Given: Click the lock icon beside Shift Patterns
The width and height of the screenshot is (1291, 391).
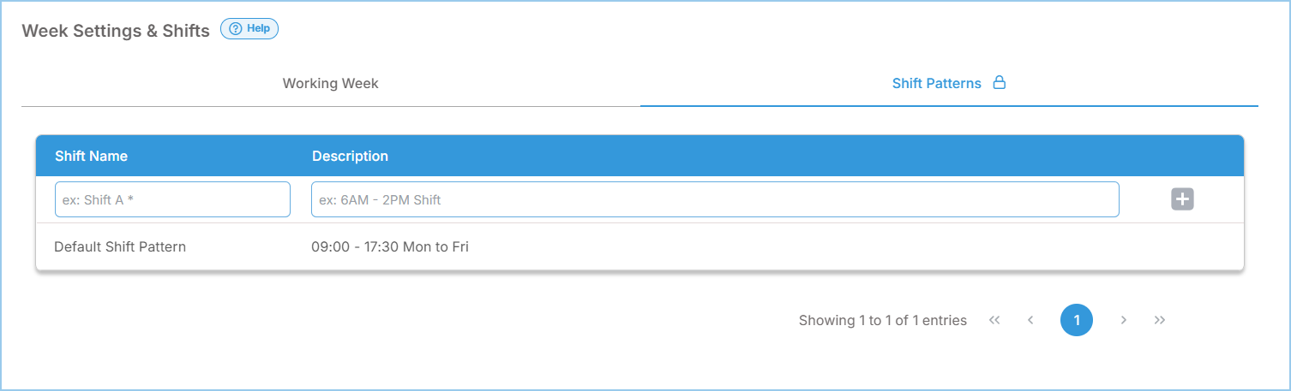Looking at the screenshot, I should [x=999, y=83].
